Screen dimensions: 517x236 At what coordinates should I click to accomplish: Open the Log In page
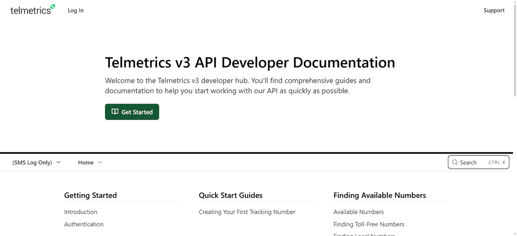[x=76, y=11]
